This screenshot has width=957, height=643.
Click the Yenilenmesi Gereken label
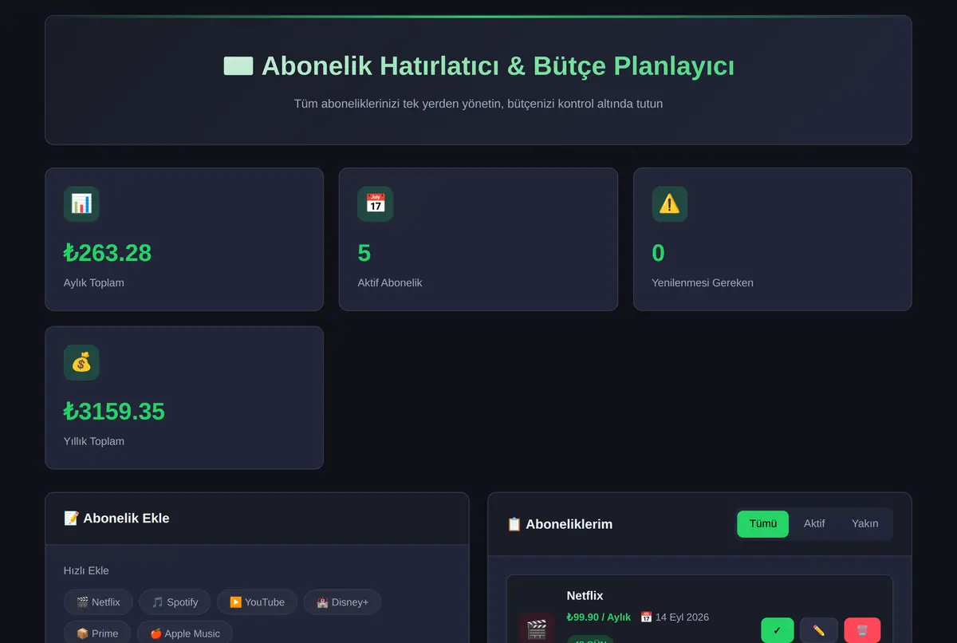[x=703, y=283]
